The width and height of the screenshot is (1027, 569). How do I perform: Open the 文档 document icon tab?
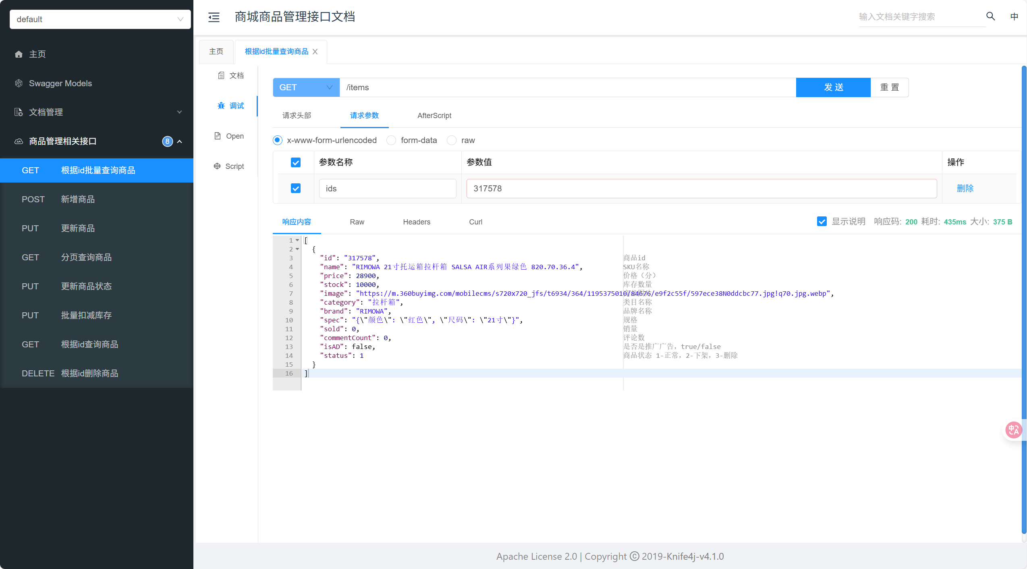click(x=231, y=75)
